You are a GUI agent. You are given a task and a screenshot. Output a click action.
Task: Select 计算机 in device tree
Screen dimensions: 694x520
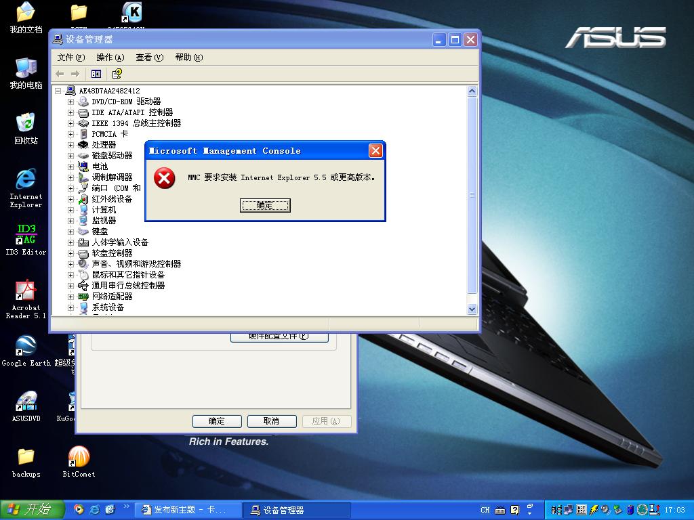(104, 210)
